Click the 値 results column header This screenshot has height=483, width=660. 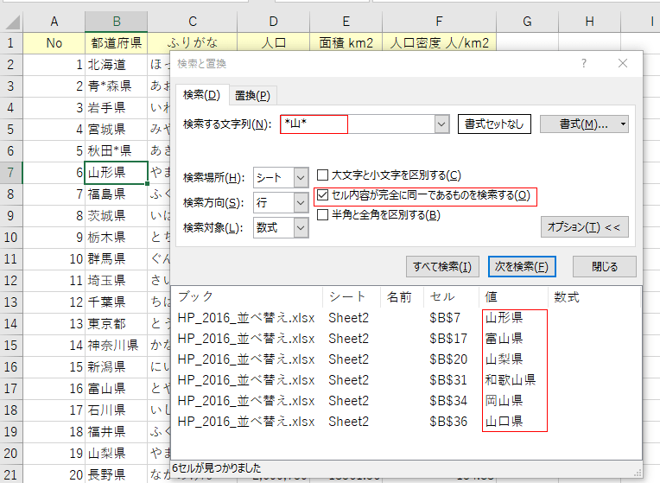coord(513,297)
